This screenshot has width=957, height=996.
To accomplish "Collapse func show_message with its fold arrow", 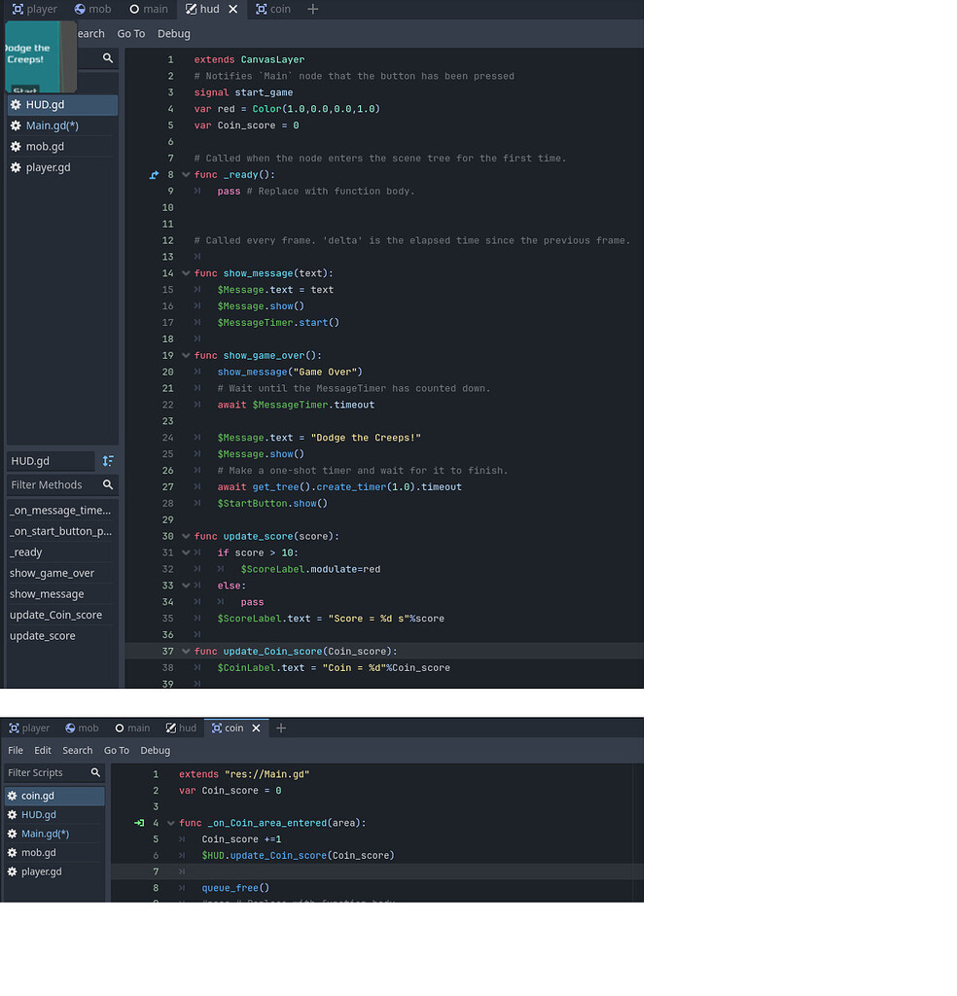I will tap(185, 272).
